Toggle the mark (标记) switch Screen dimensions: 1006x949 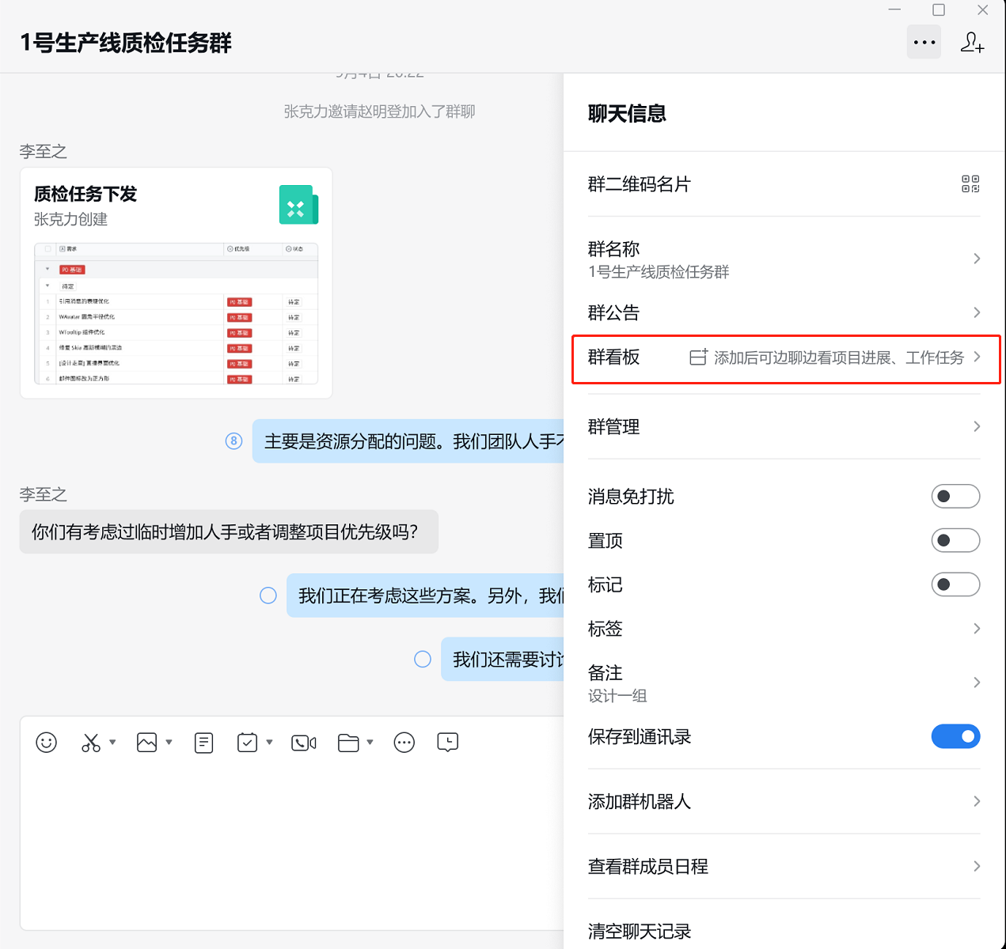tap(955, 584)
